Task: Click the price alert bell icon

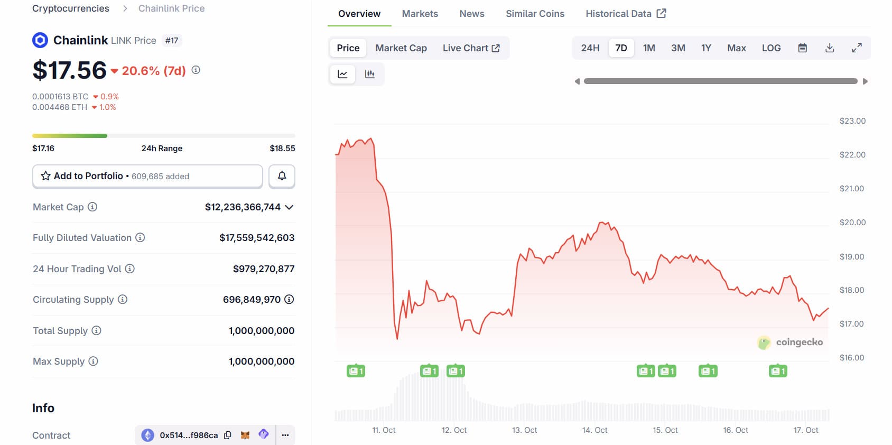Action: [x=282, y=176]
